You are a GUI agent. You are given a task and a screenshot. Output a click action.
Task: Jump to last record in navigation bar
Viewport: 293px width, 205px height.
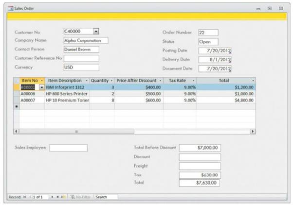[x=57, y=197]
